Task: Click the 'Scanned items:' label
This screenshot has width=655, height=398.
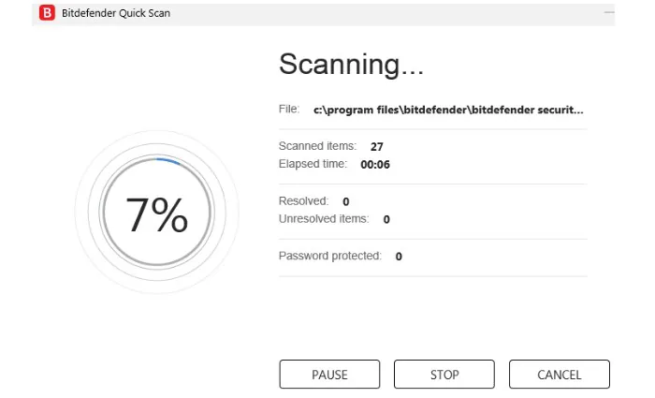Action: click(317, 146)
